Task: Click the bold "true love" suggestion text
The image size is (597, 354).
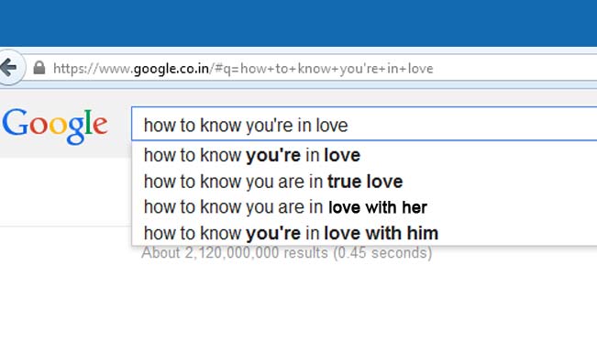Action: pos(365,182)
